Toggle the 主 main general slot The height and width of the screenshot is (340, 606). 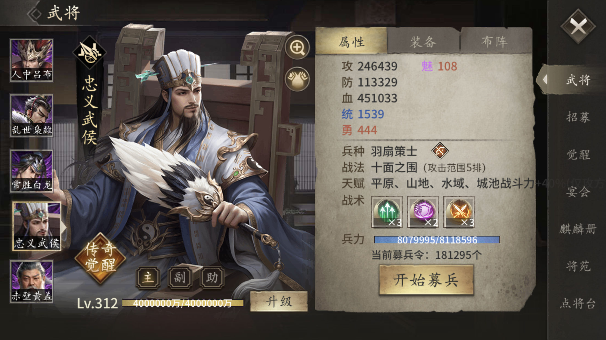tap(148, 278)
